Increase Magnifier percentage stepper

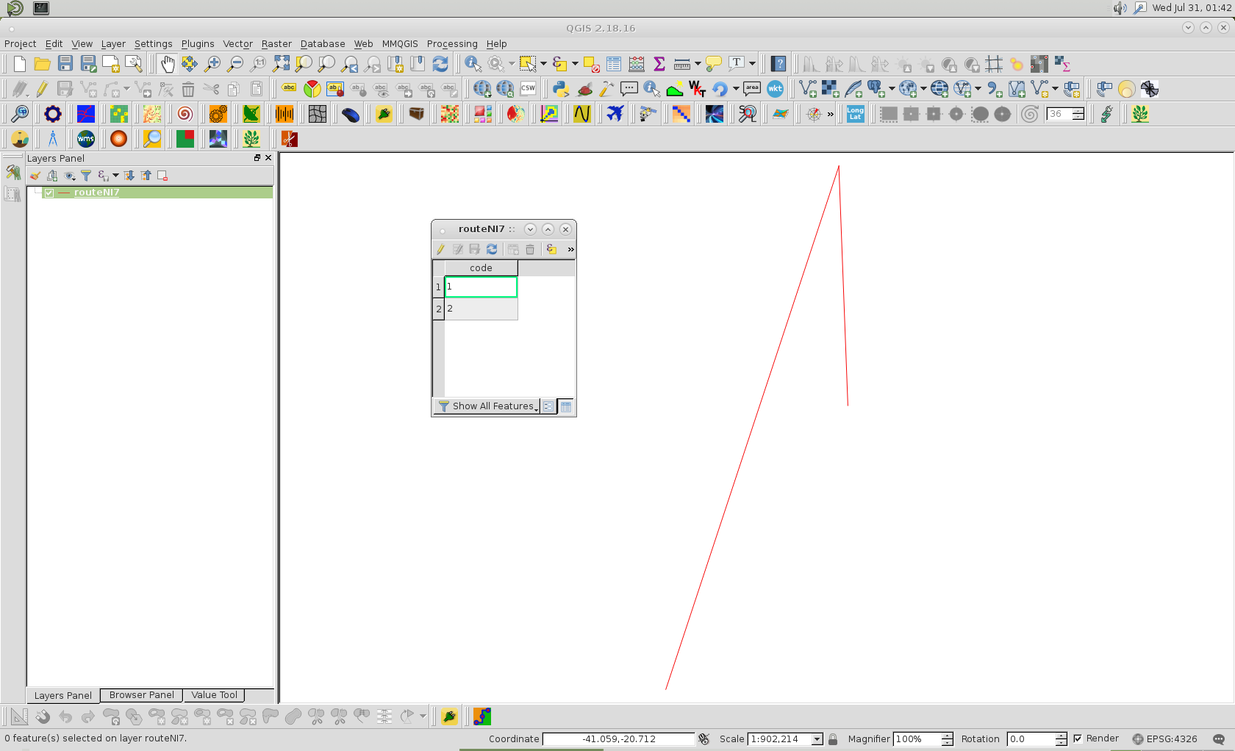948,736
